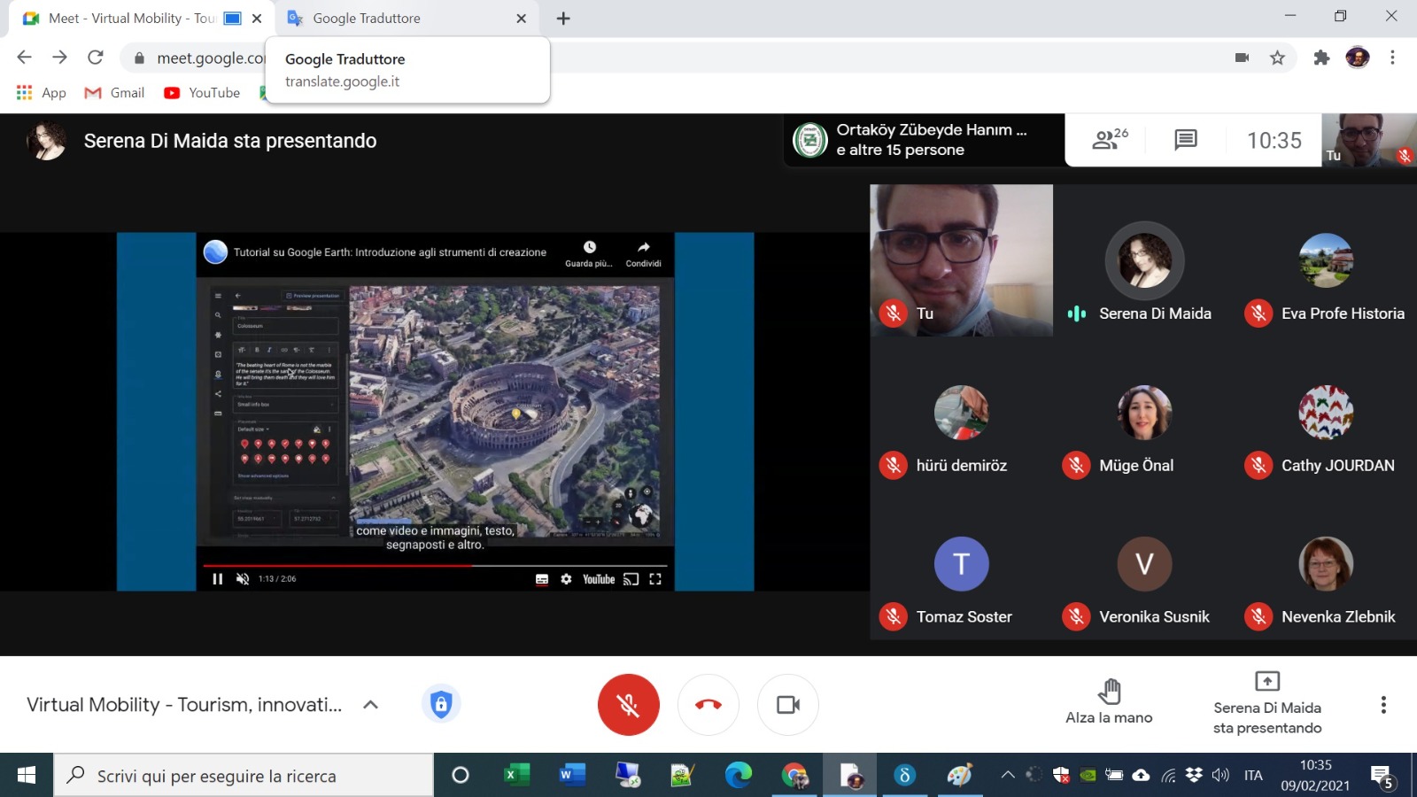This screenshot has width=1417, height=797.
Task: Click the YouTube logo in player
Action: [599, 579]
